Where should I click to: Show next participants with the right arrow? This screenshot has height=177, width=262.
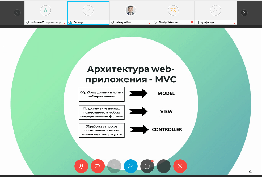pos(244,13)
